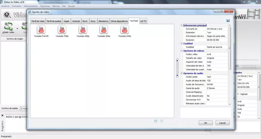Collapse the Cualidad section

(x=182, y=44)
